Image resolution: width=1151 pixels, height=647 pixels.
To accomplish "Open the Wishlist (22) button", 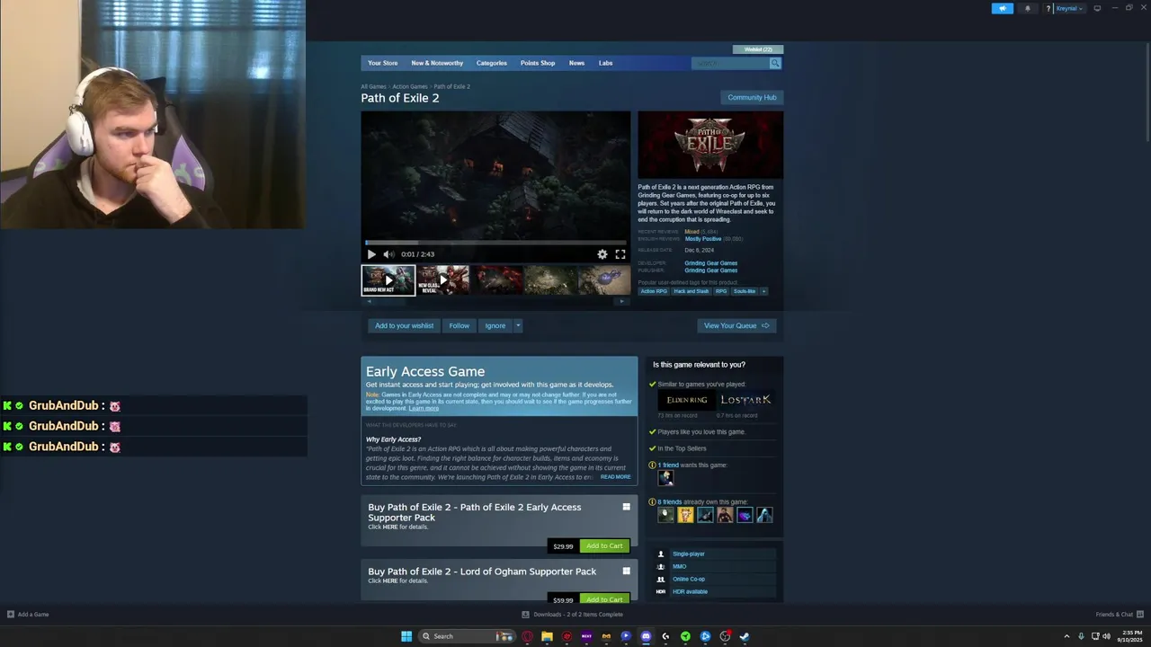I will point(758,49).
